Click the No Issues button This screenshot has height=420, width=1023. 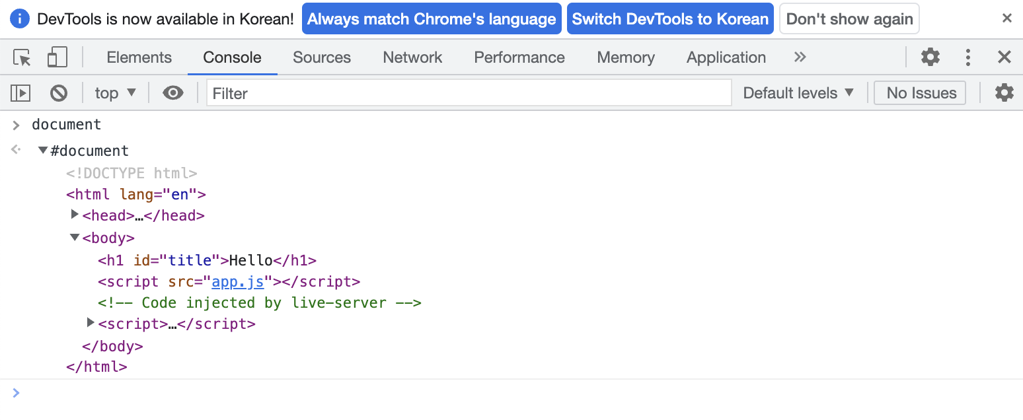[x=920, y=93]
